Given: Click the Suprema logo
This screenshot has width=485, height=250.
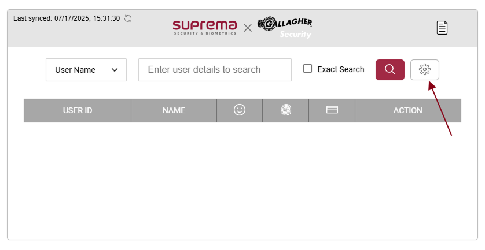Looking at the screenshot, I should [x=205, y=27].
